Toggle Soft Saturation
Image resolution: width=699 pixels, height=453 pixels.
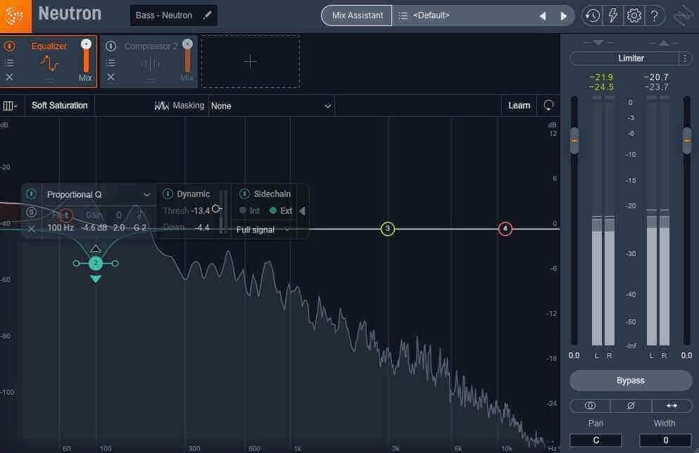click(x=60, y=106)
